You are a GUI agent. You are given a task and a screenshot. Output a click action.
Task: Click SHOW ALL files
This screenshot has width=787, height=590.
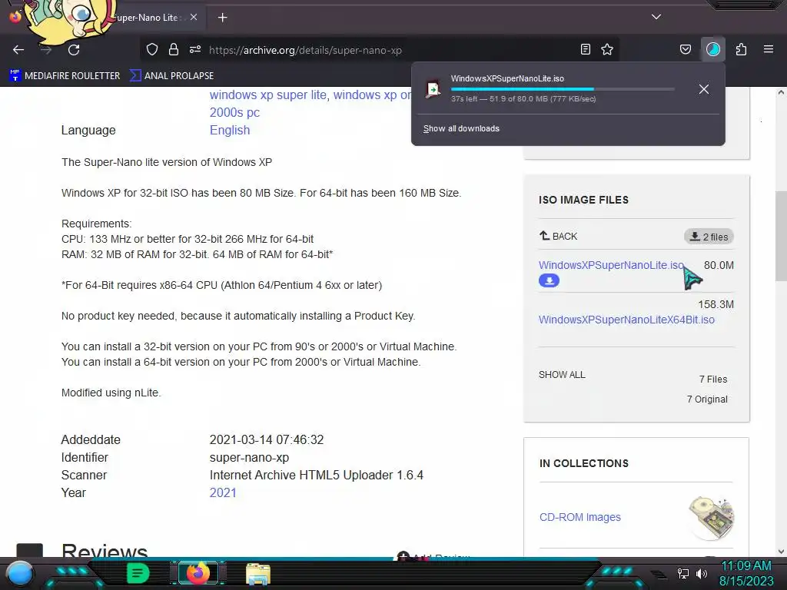click(562, 375)
